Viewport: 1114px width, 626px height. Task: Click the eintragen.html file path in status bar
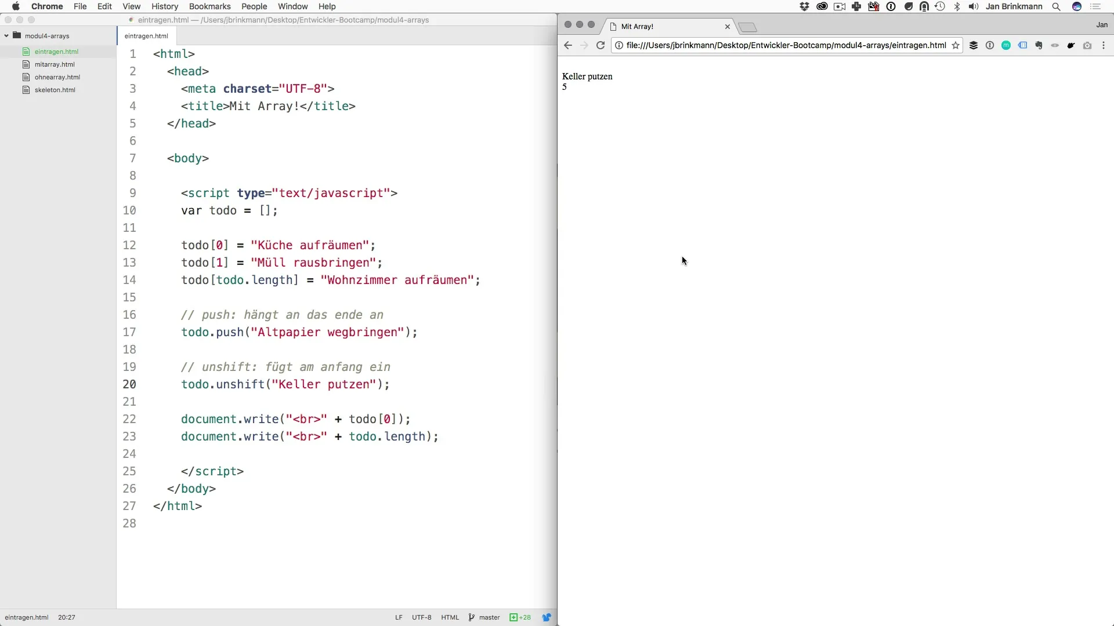[x=27, y=617]
